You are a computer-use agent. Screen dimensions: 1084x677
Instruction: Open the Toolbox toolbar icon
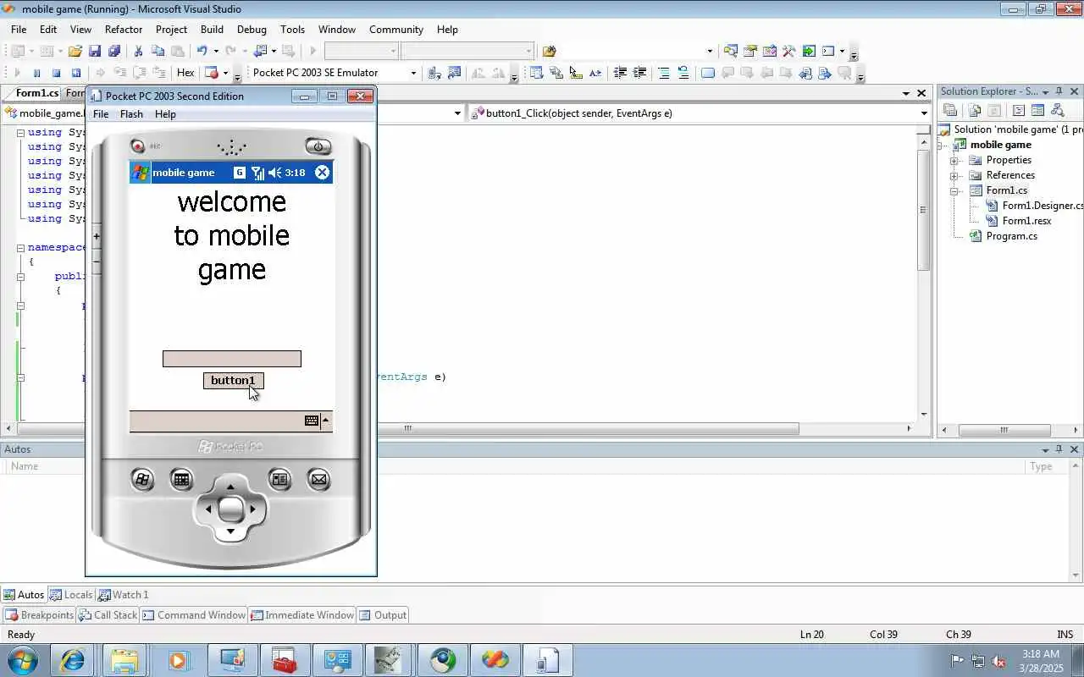coord(789,52)
